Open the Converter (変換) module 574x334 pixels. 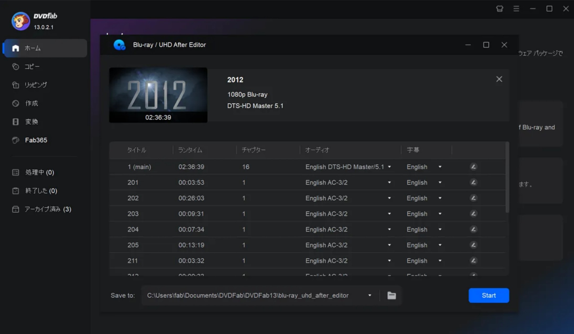45,122
